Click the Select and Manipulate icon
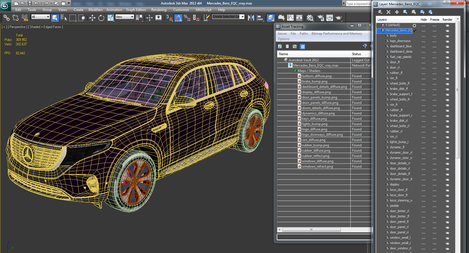 [150, 18]
